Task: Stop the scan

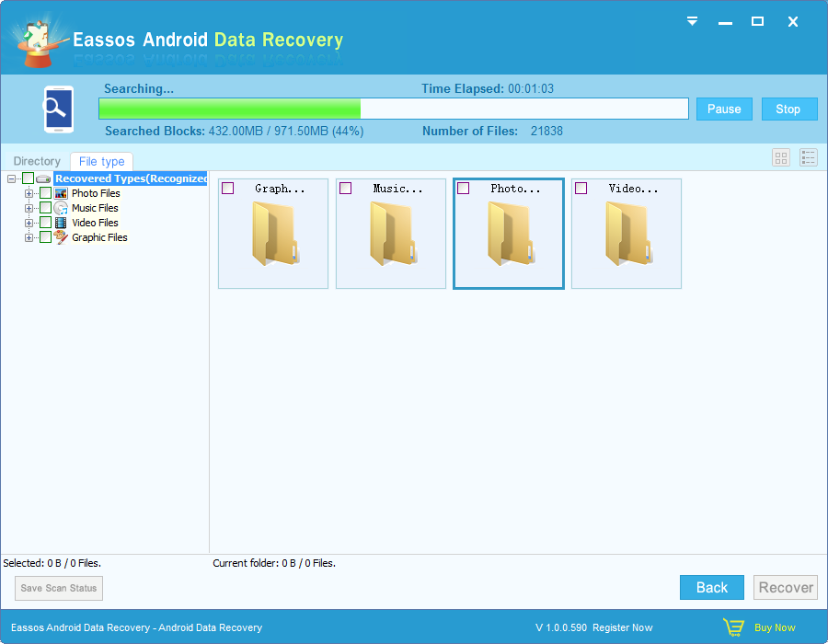Action: click(x=789, y=109)
